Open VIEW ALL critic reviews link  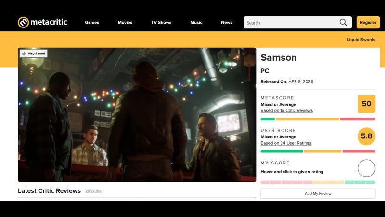click(93, 191)
